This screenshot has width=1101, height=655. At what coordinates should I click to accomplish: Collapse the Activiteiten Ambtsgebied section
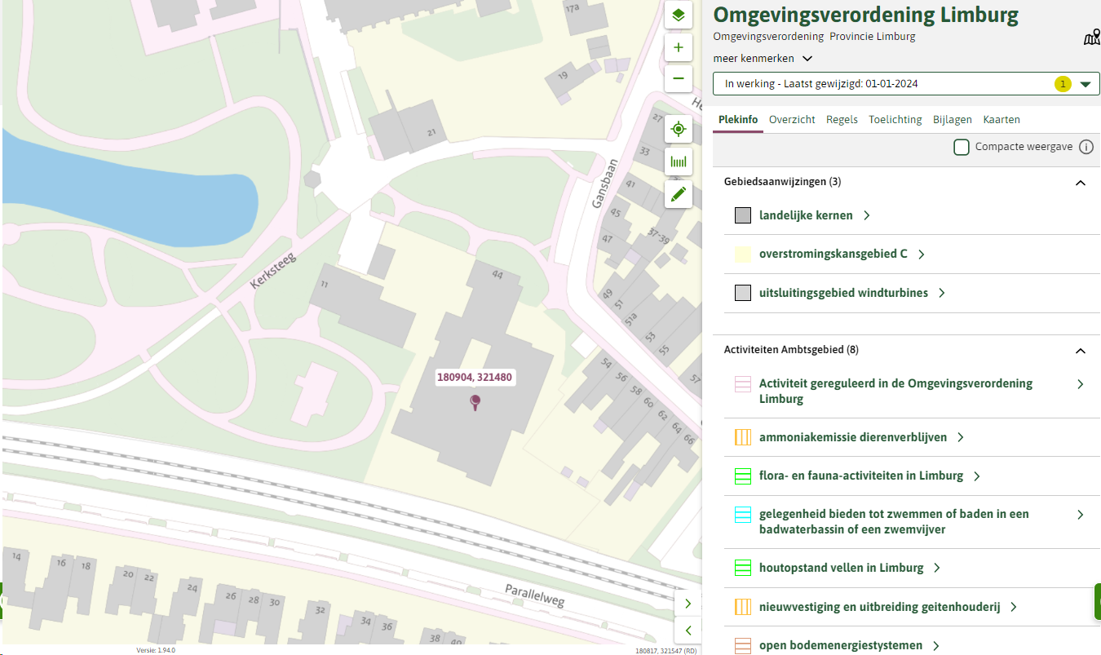point(1081,351)
